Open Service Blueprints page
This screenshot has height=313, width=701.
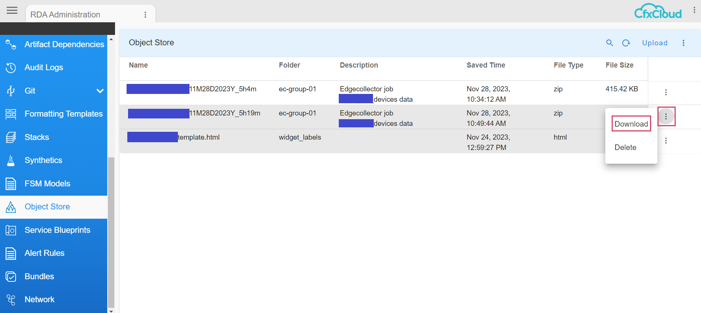[57, 230]
